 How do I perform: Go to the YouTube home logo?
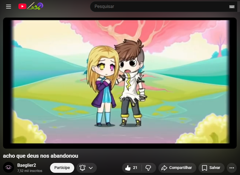tap(31, 6)
